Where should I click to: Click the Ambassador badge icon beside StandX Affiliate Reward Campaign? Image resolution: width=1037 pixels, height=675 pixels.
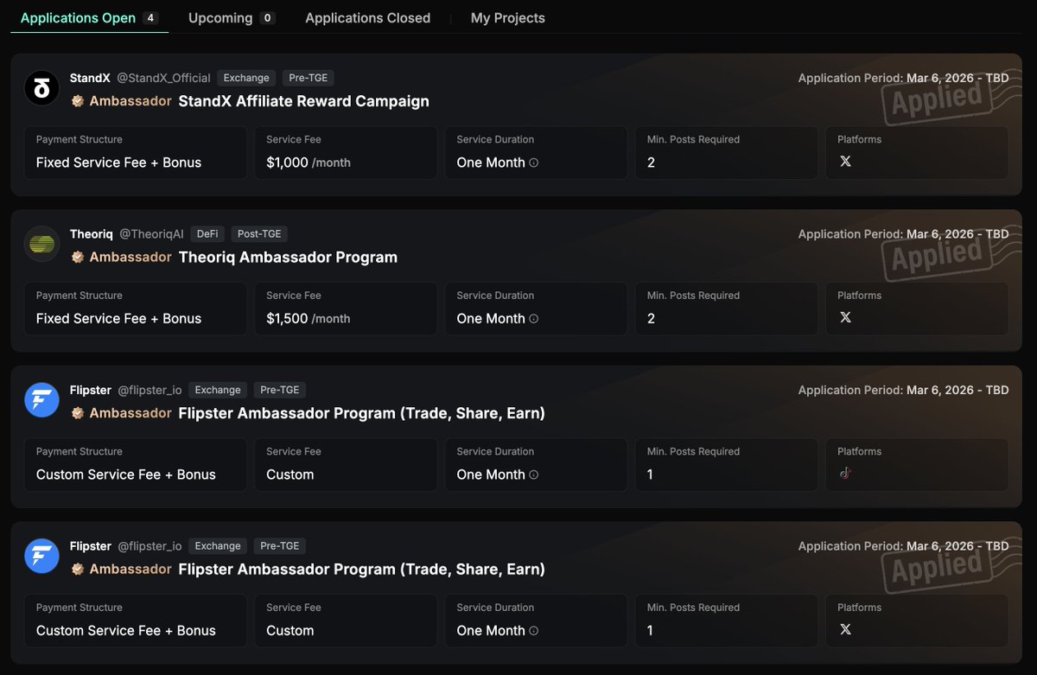pyautogui.click(x=77, y=101)
